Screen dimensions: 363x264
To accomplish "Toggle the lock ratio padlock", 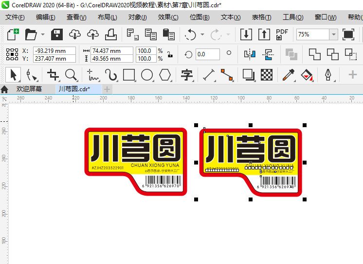I will click(x=170, y=54).
